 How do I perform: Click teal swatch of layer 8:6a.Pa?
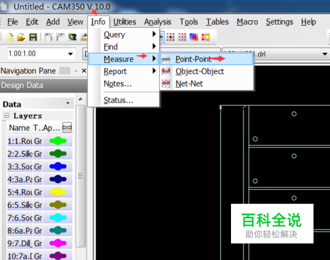58,230
